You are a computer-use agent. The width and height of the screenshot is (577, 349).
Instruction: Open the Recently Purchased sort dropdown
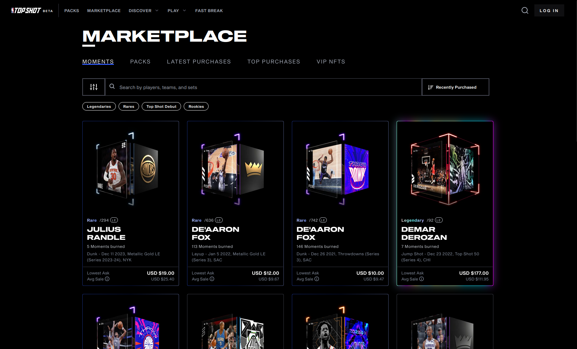point(455,87)
